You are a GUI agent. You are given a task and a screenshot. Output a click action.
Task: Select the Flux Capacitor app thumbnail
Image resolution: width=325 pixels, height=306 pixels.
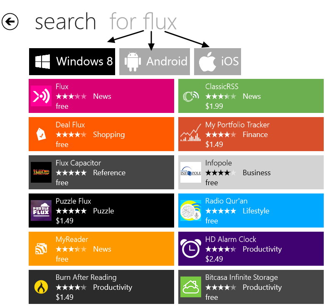pos(41,172)
